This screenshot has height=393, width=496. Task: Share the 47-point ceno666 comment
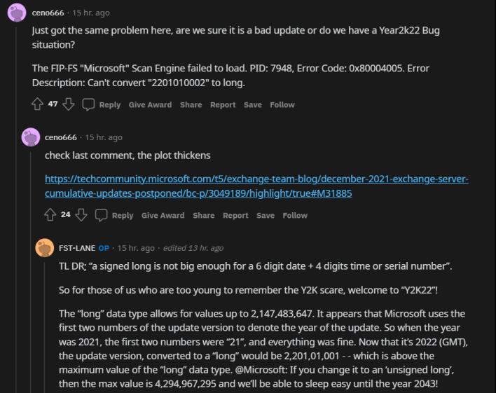pos(191,105)
